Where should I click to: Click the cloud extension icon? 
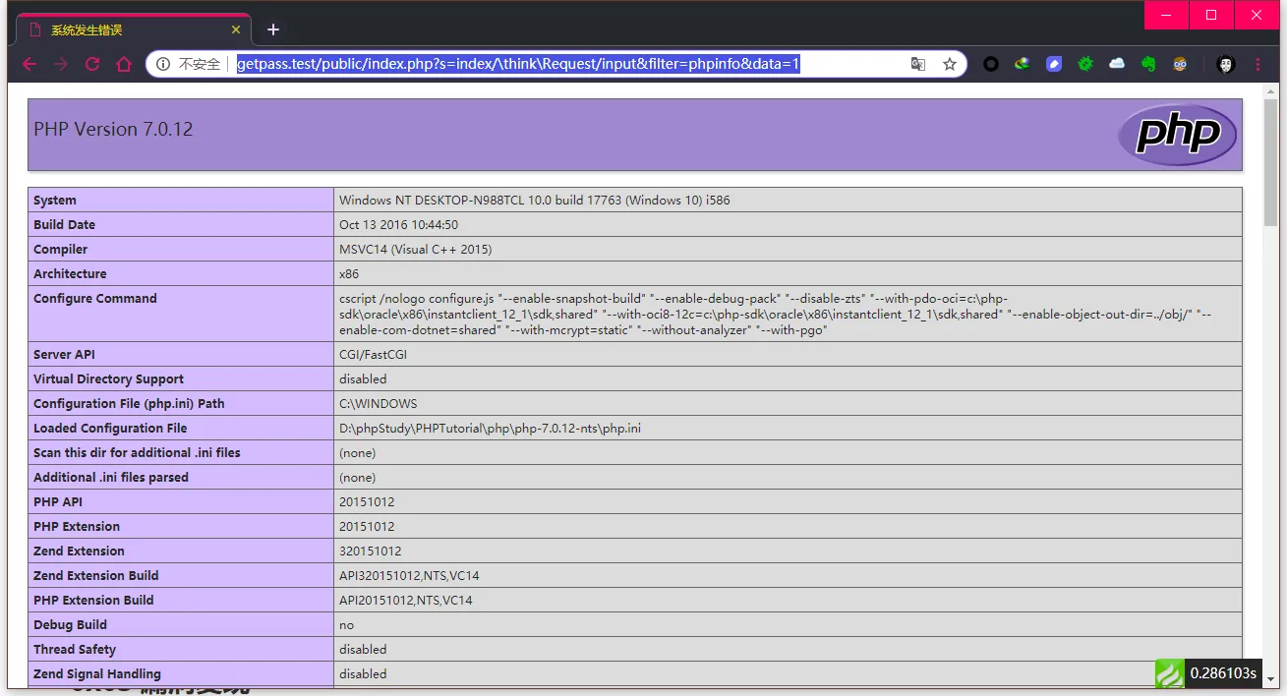(x=1117, y=64)
